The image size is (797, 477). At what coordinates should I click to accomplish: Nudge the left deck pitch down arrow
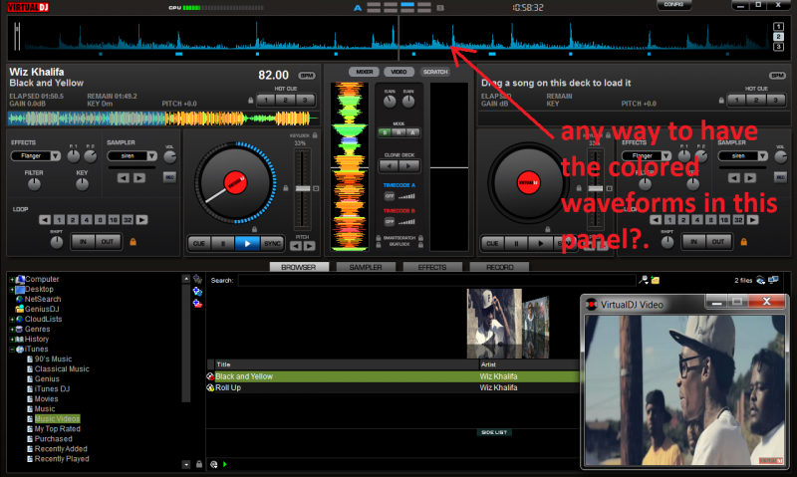(296, 246)
